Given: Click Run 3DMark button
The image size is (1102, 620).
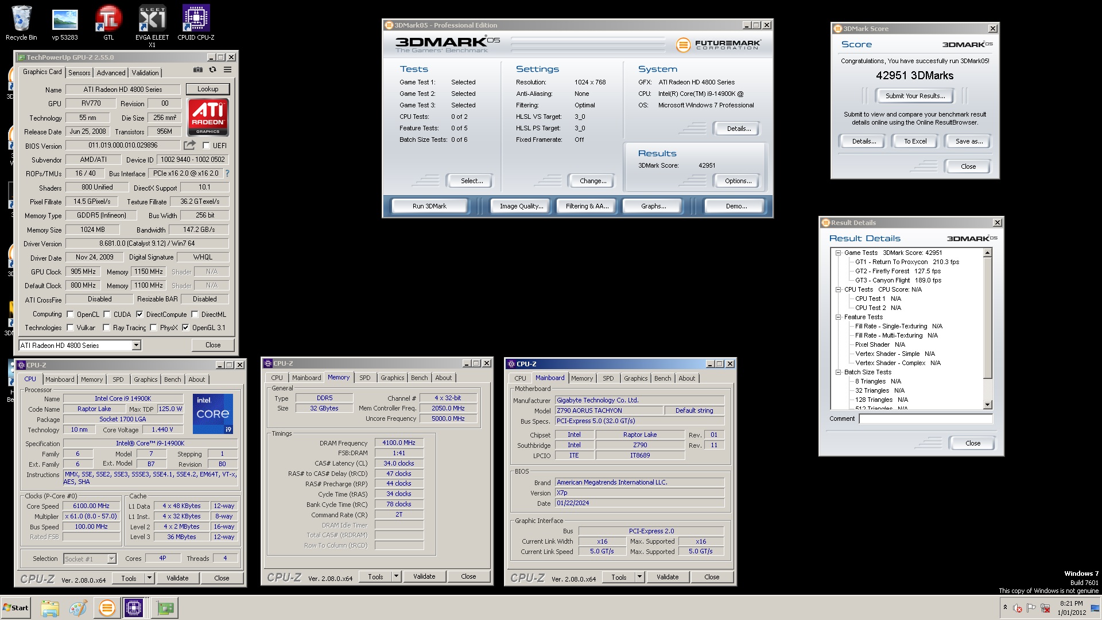Looking at the screenshot, I should click(429, 206).
